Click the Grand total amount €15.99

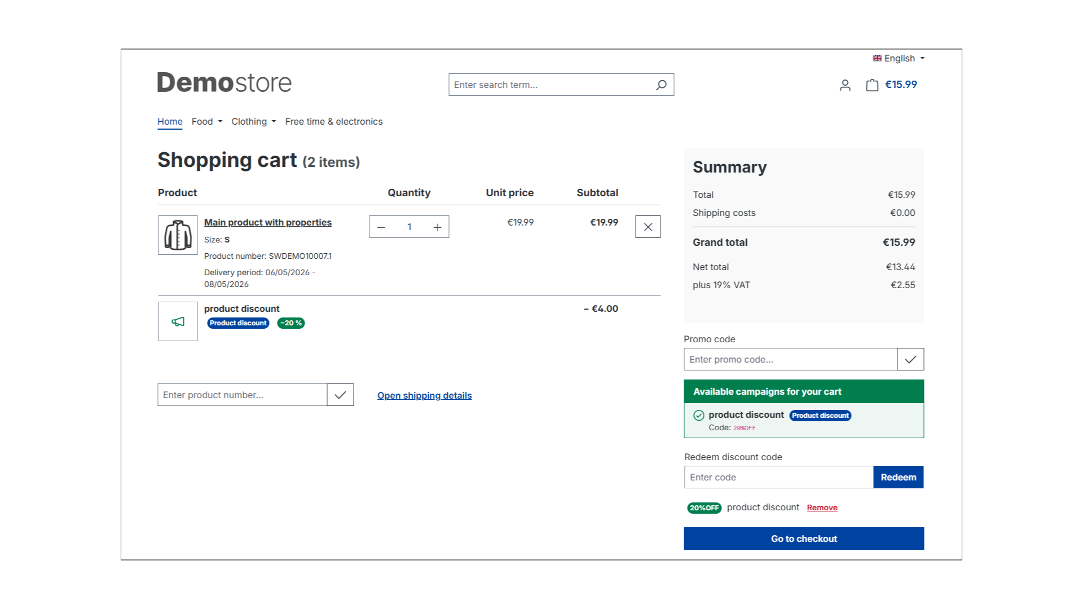(899, 242)
